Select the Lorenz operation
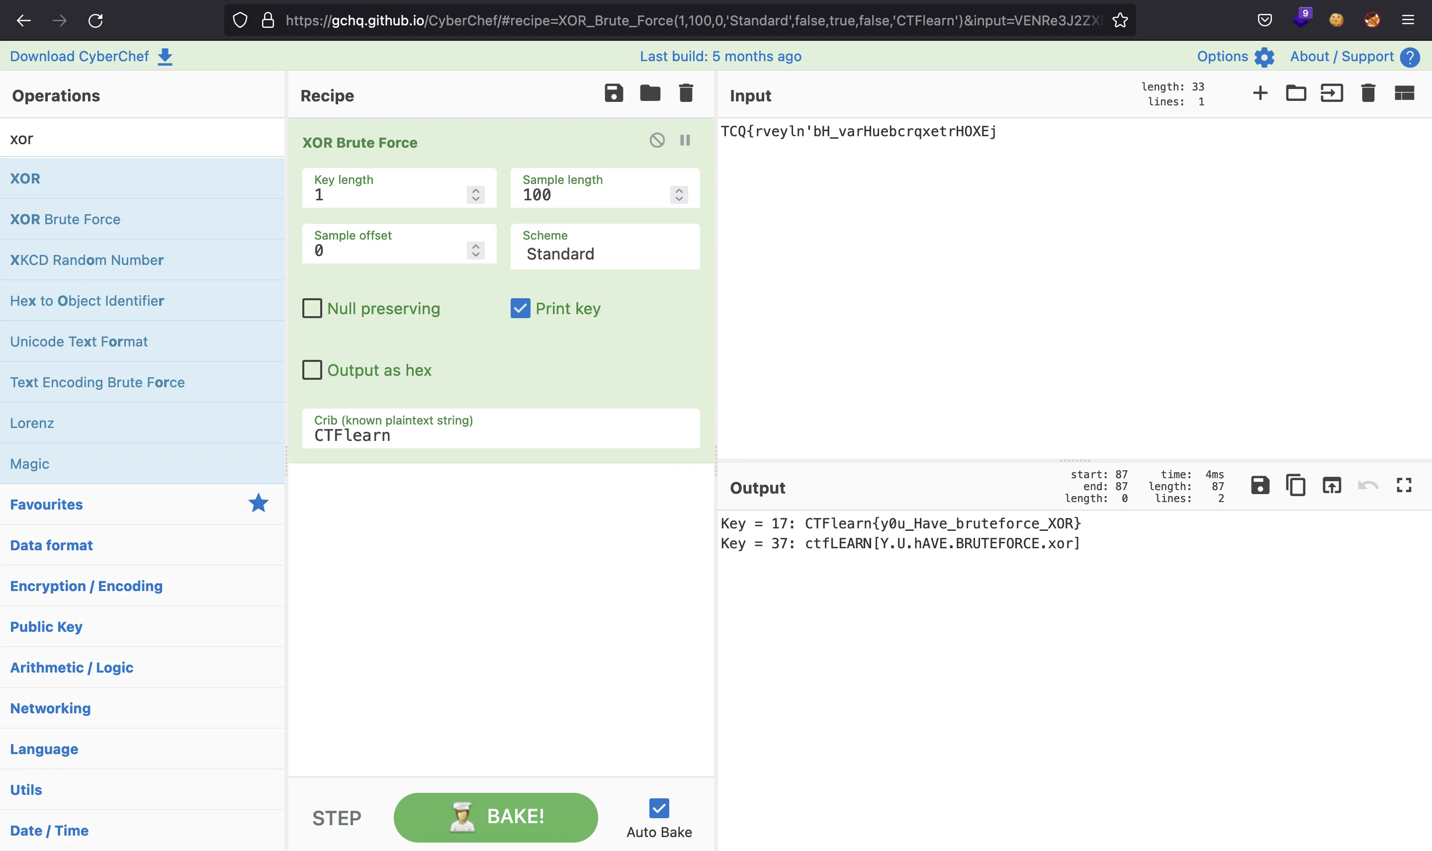The width and height of the screenshot is (1432, 851). (x=142, y=423)
